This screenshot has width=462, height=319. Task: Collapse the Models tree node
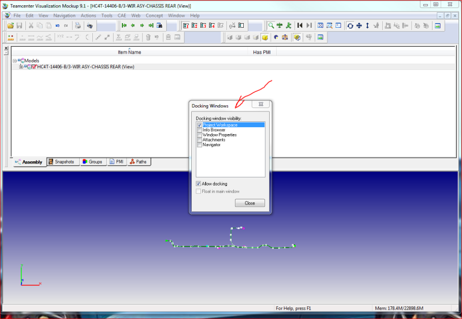coord(14,61)
